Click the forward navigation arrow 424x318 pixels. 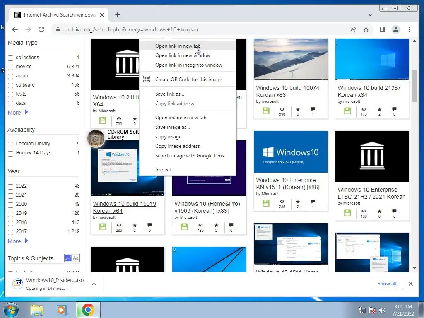[x=28, y=29]
